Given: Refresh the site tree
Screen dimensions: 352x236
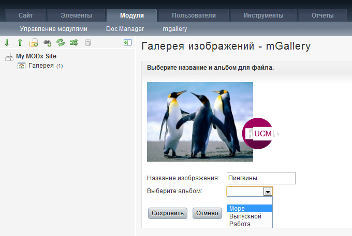Looking at the screenshot, I should click(x=61, y=42).
